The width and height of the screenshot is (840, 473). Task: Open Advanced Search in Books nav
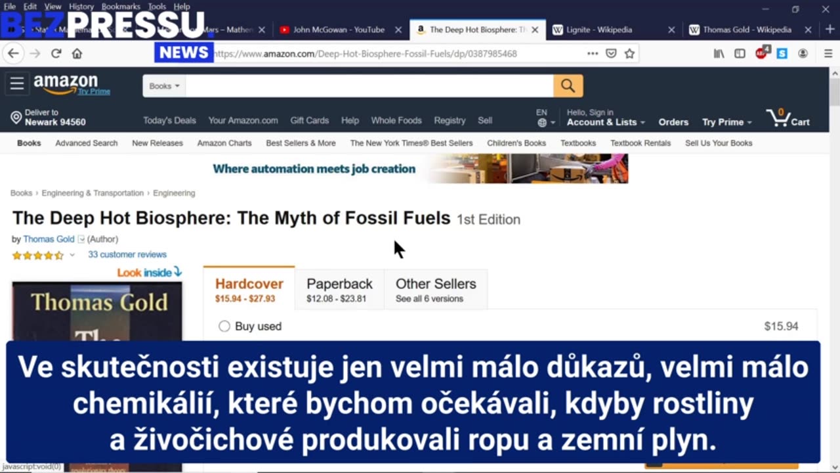[x=87, y=143]
